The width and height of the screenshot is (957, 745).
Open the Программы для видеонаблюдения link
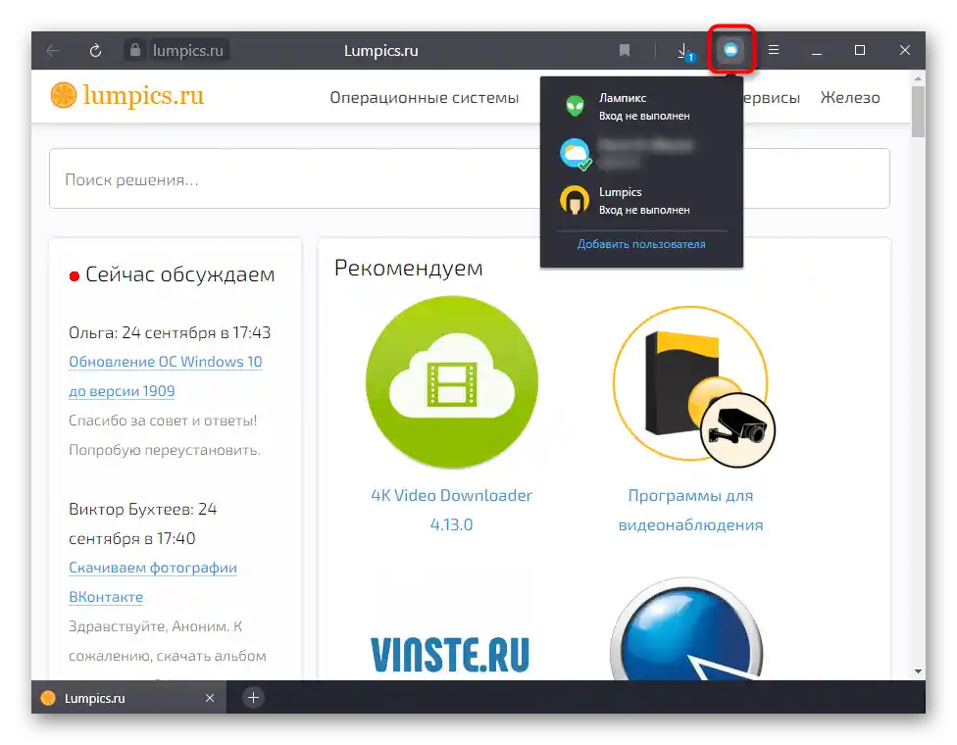(x=691, y=510)
